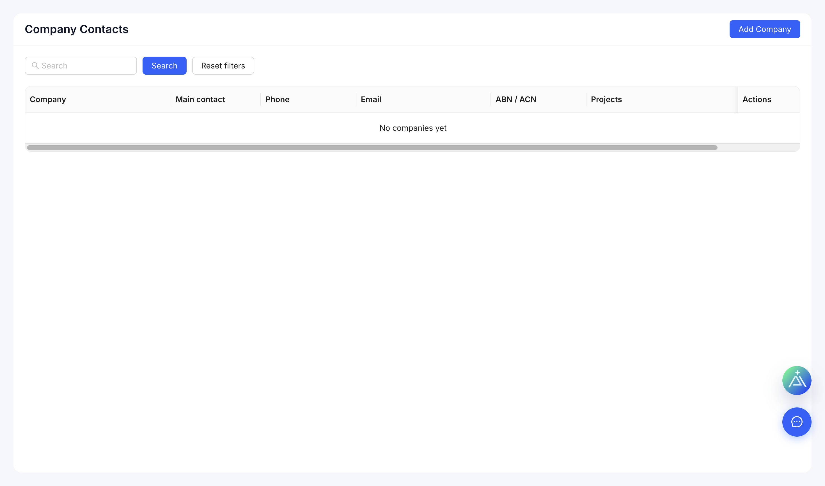Click the magnifier icon in search box
The height and width of the screenshot is (486, 825).
tap(35, 65)
